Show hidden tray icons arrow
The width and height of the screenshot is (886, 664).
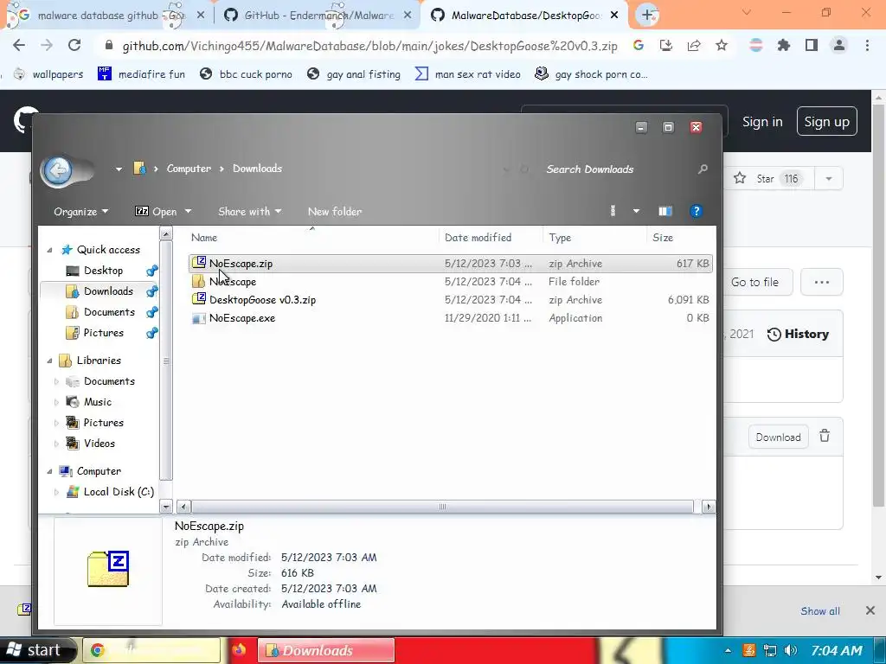(728, 650)
